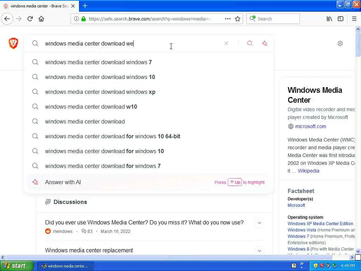Open the Library toolbar icon
Image resolution: width=361 pixels, height=271 pixels.
click(329, 19)
